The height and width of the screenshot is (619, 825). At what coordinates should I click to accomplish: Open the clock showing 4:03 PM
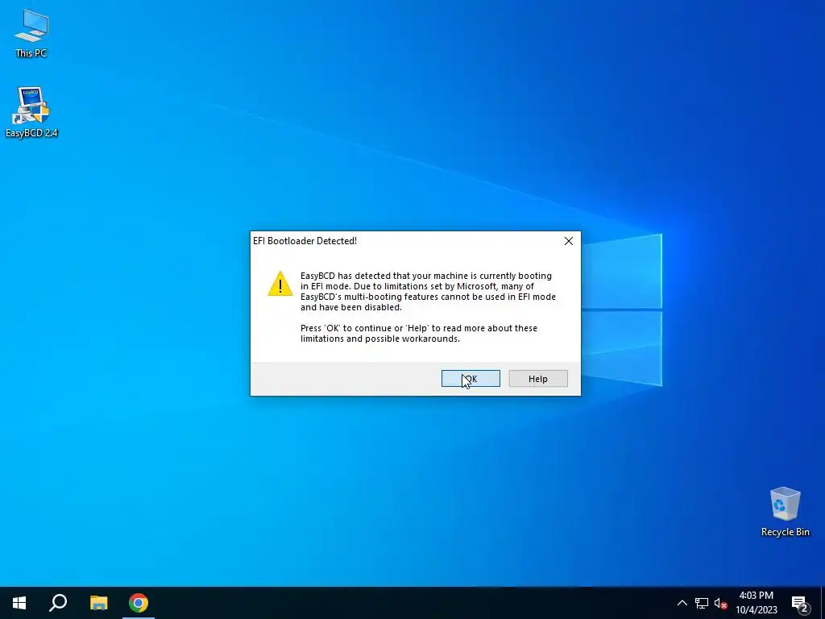tap(756, 603)
